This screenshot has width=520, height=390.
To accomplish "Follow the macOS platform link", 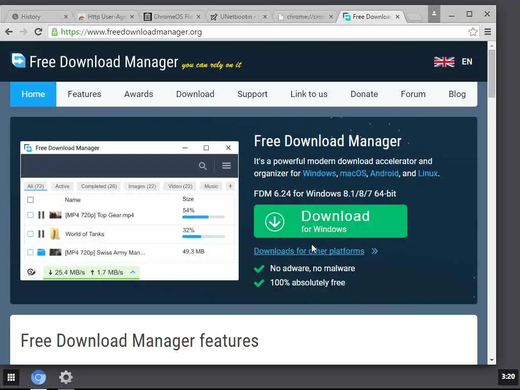I will [353, 173].
